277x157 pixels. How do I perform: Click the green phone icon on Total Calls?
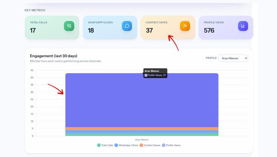point(69,26)
